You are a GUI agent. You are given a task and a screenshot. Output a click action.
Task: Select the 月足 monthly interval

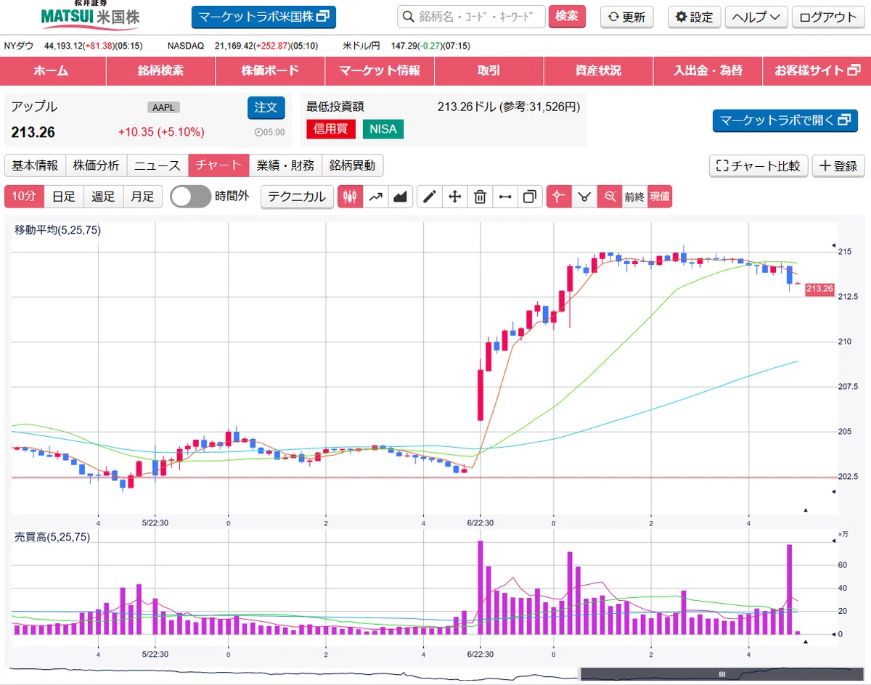142,197
